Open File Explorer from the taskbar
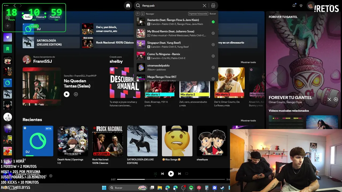The height and width of the screenshot is (192, 342). click(x=160, y=188)
